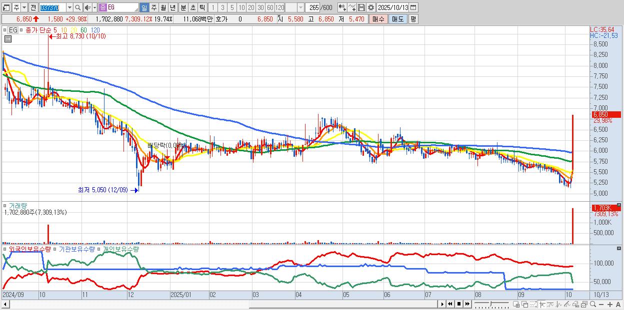Select the 60 interval preset
This screenshot has width=624, height=310.
[x=270, y=7]
